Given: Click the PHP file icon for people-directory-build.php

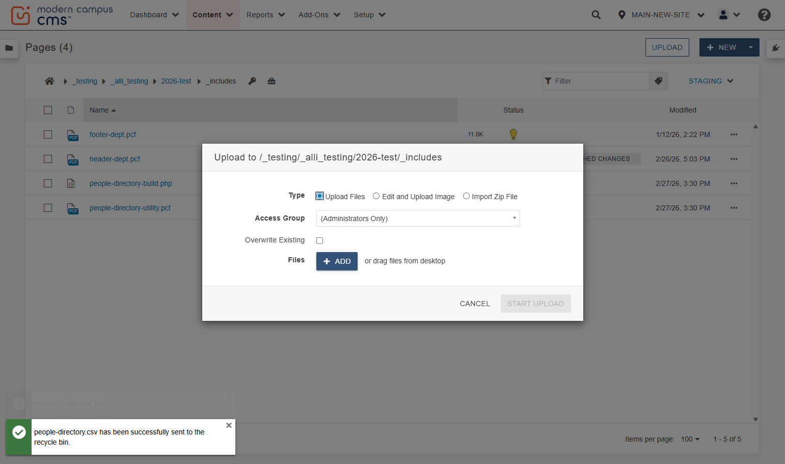Looking at the screenshot, I should click(x=71, y=183).
